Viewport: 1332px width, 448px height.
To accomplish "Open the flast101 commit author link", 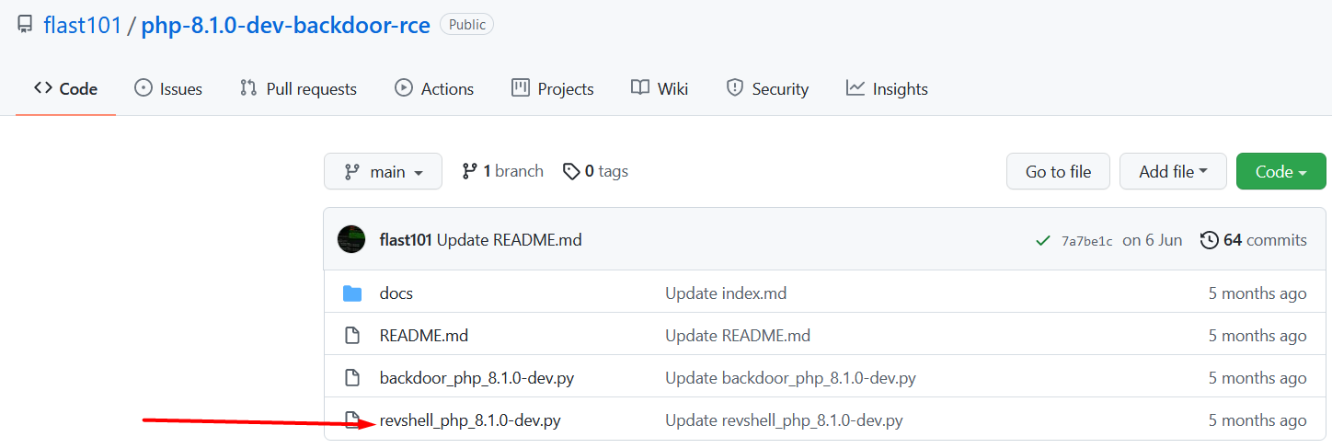I will [406, 240].
